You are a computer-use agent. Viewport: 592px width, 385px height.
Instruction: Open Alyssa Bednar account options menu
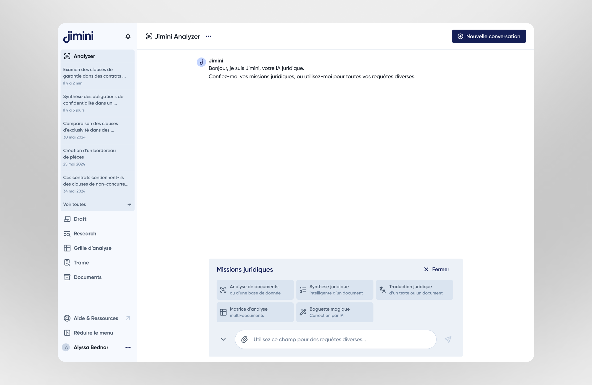tap(128, 347)
